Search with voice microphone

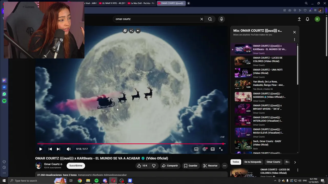click(x=222, y=19)
